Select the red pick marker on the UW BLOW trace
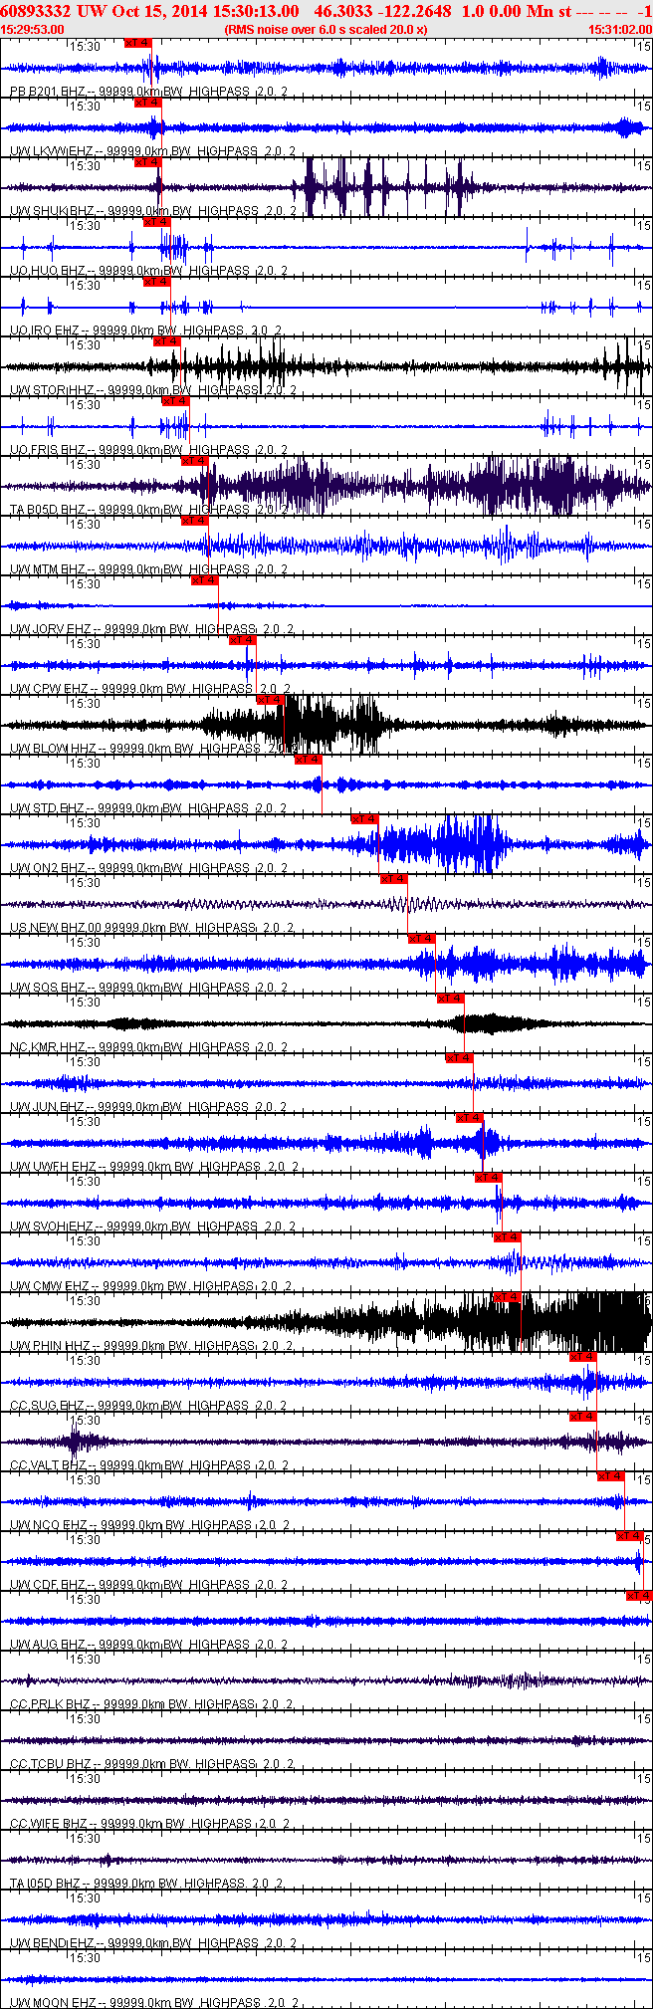The height and width of the screenshot is (2009, 653). (x=270, y=700)
